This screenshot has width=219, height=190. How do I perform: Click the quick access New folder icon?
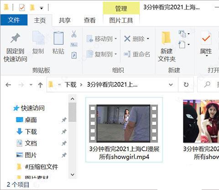coord(32,7)
